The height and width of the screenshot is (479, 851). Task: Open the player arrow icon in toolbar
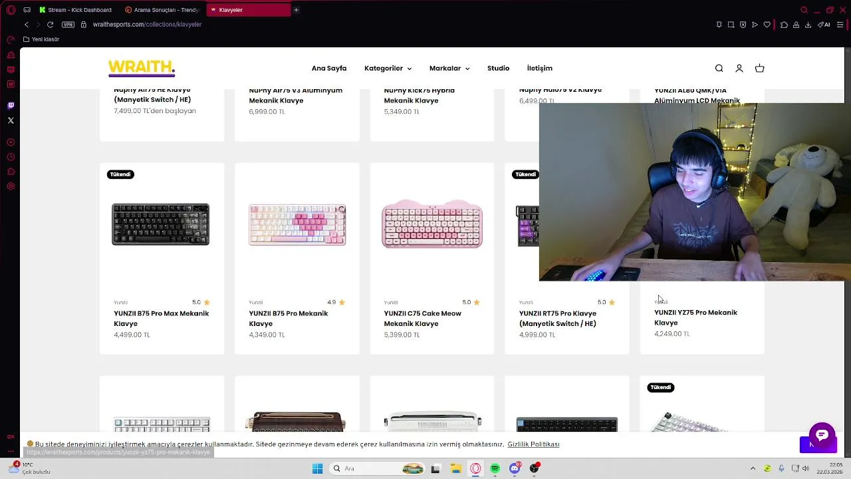click(x=755, y=25)
